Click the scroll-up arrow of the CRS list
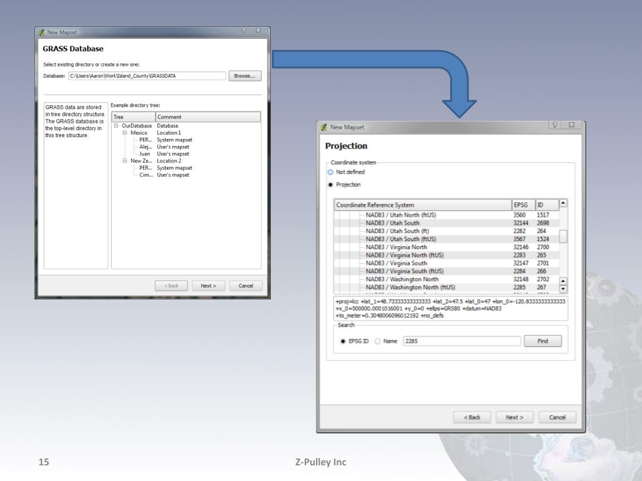The width and height of the screenshot is (642, 481). pos(563,203)
